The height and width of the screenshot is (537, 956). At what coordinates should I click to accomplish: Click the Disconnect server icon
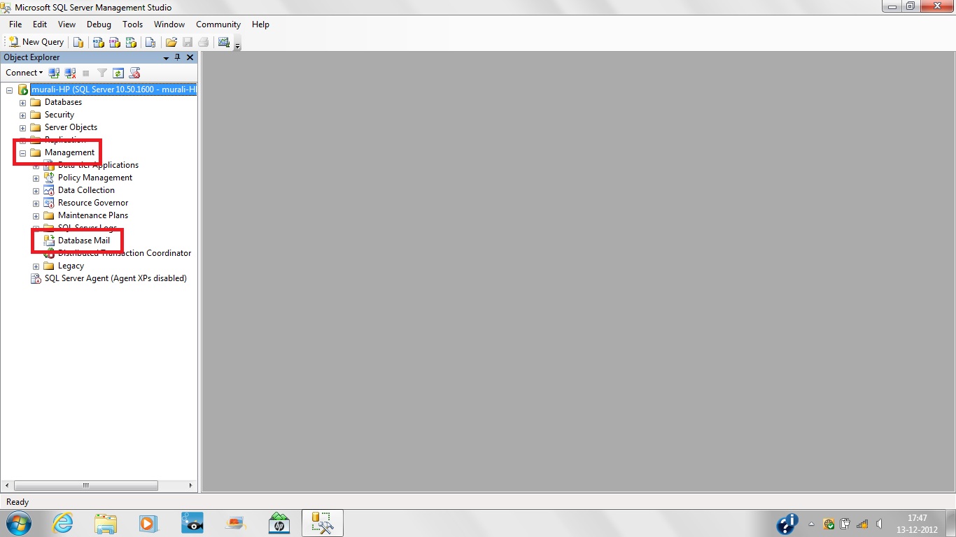70,73
